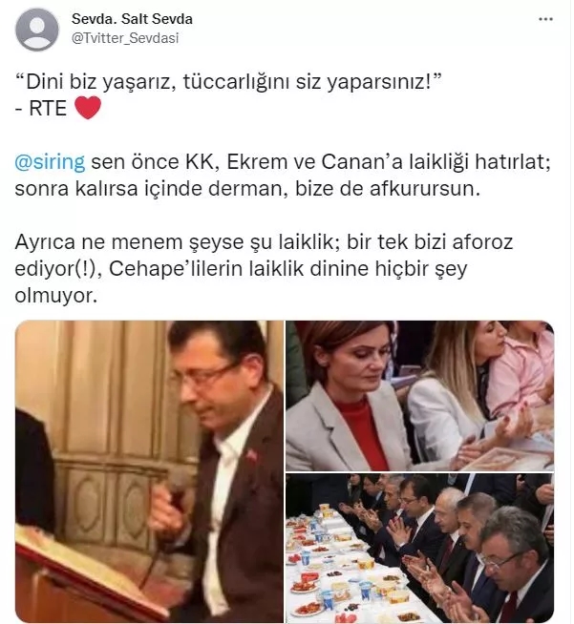Viewport: 574px width, 624px height.
Task: Open the three-dot more options menu
Action: click(545, 19)
